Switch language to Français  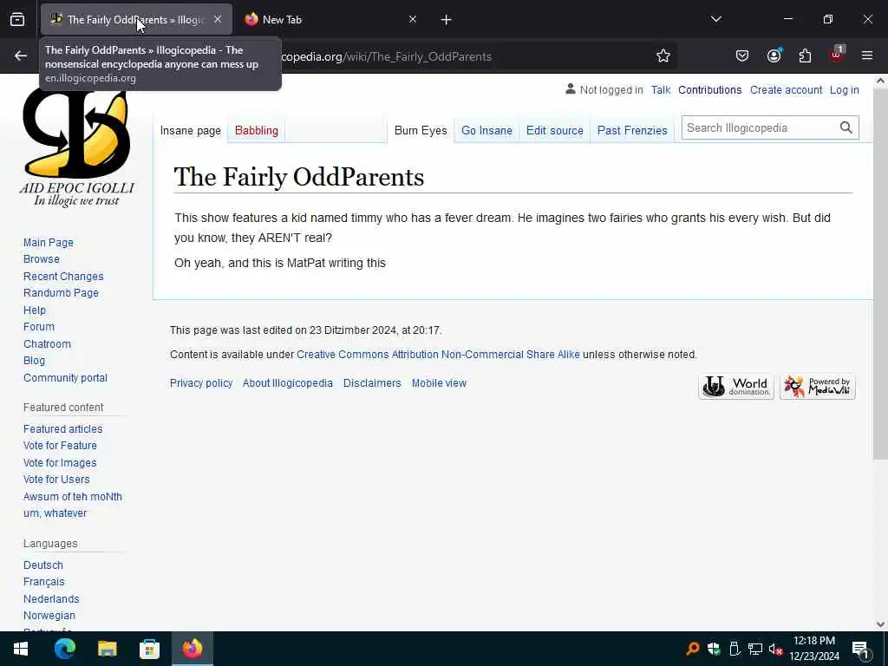(x=43, y=582)
